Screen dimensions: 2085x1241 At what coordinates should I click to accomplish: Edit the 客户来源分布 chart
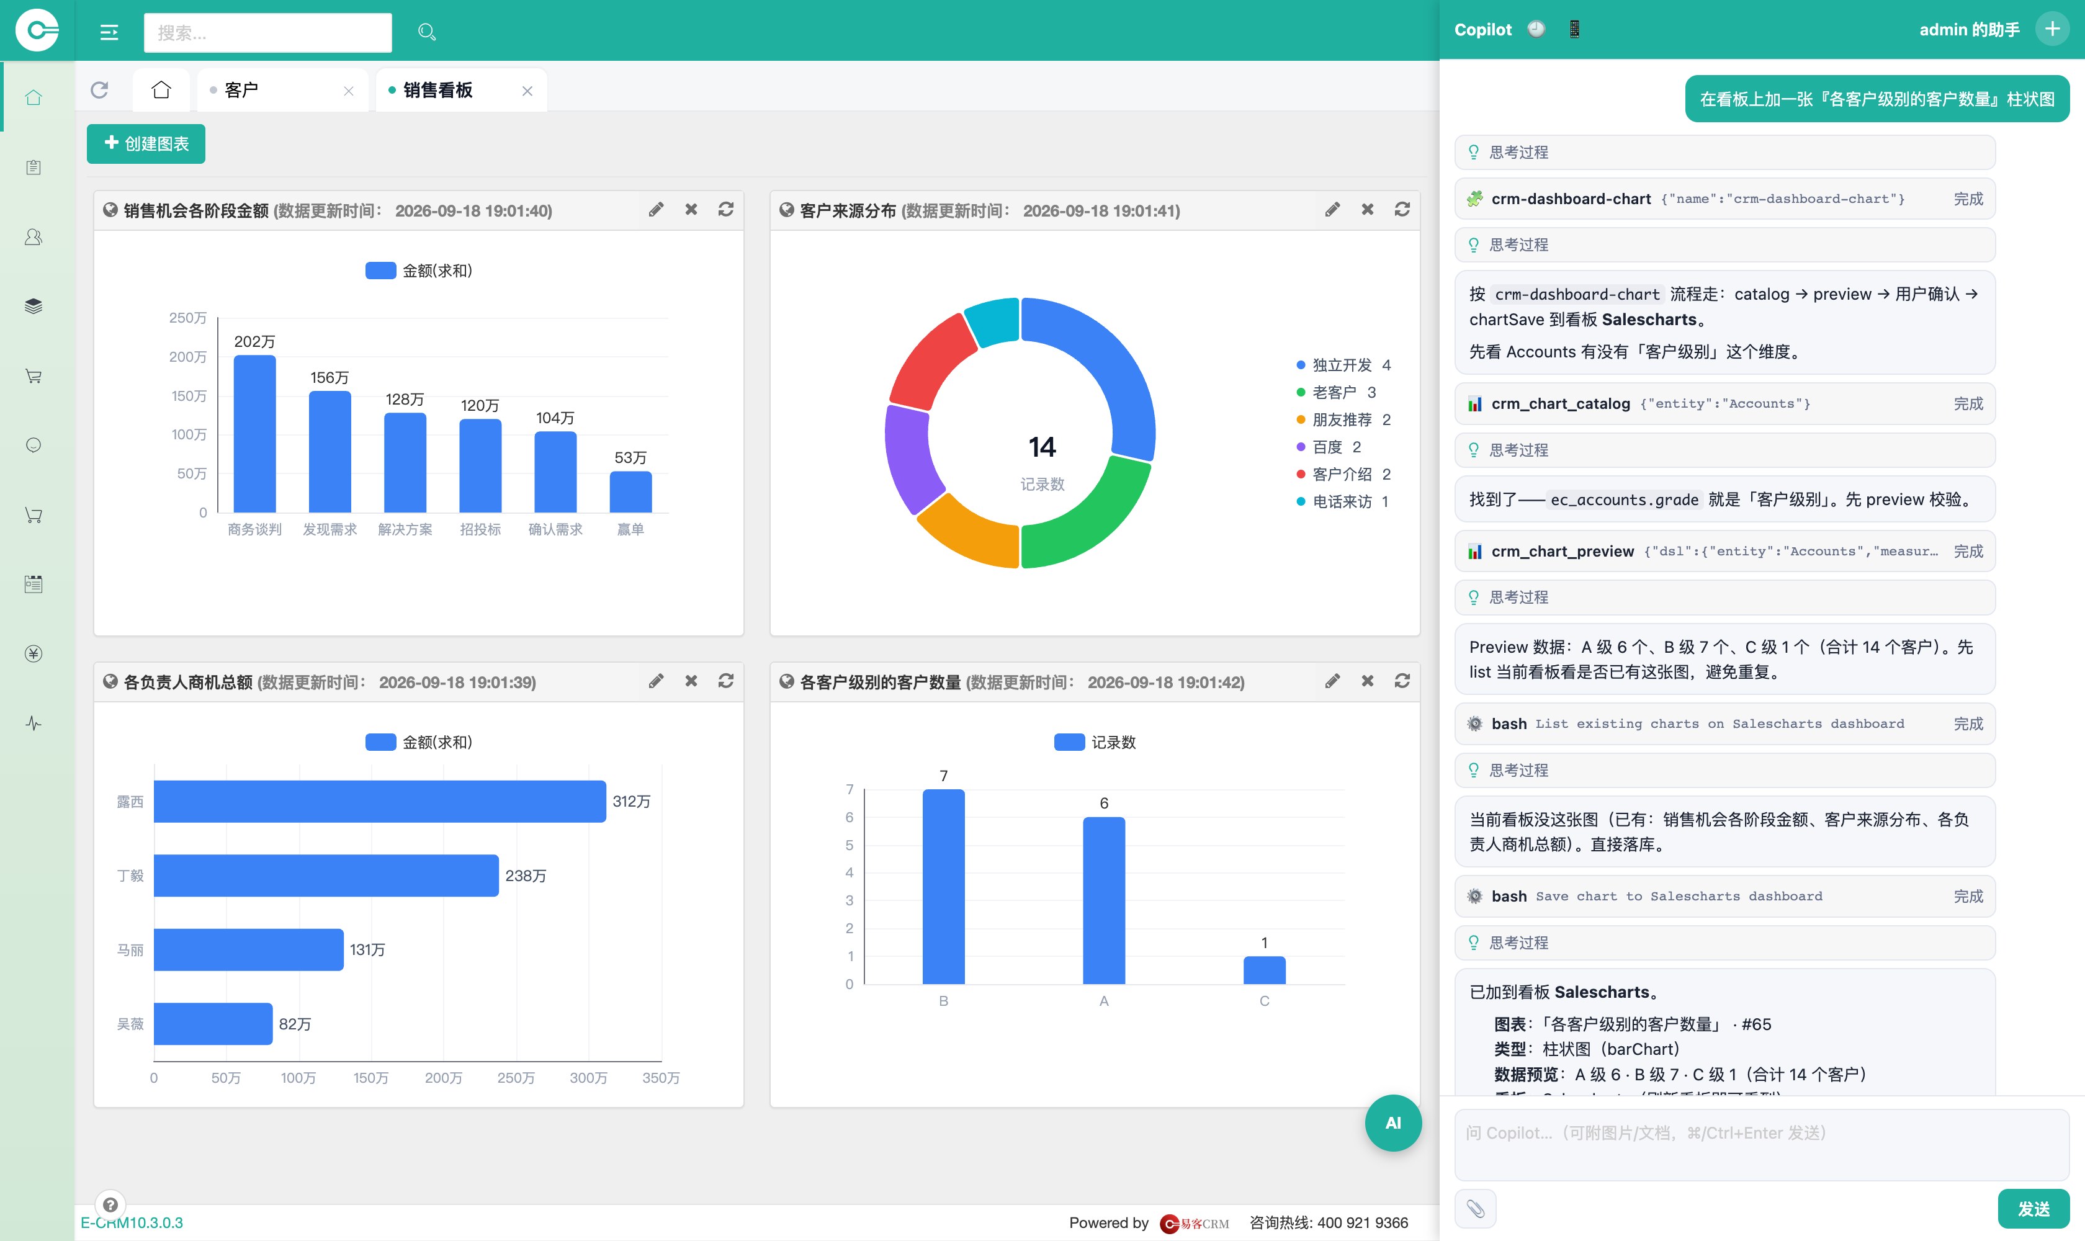(x=1332, y=209)
